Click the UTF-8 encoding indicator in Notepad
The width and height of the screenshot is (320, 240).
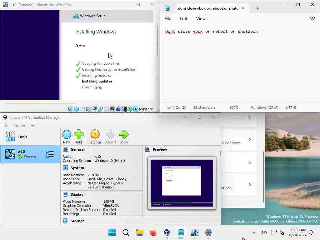tap(291, 107)
